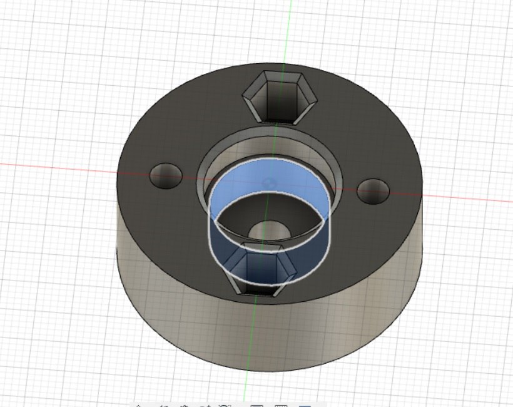Click the bottom hexagonal nut pocket

pos(260,270)
